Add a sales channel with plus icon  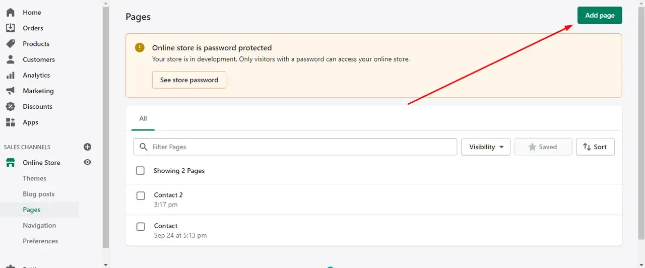coord(87,147)
